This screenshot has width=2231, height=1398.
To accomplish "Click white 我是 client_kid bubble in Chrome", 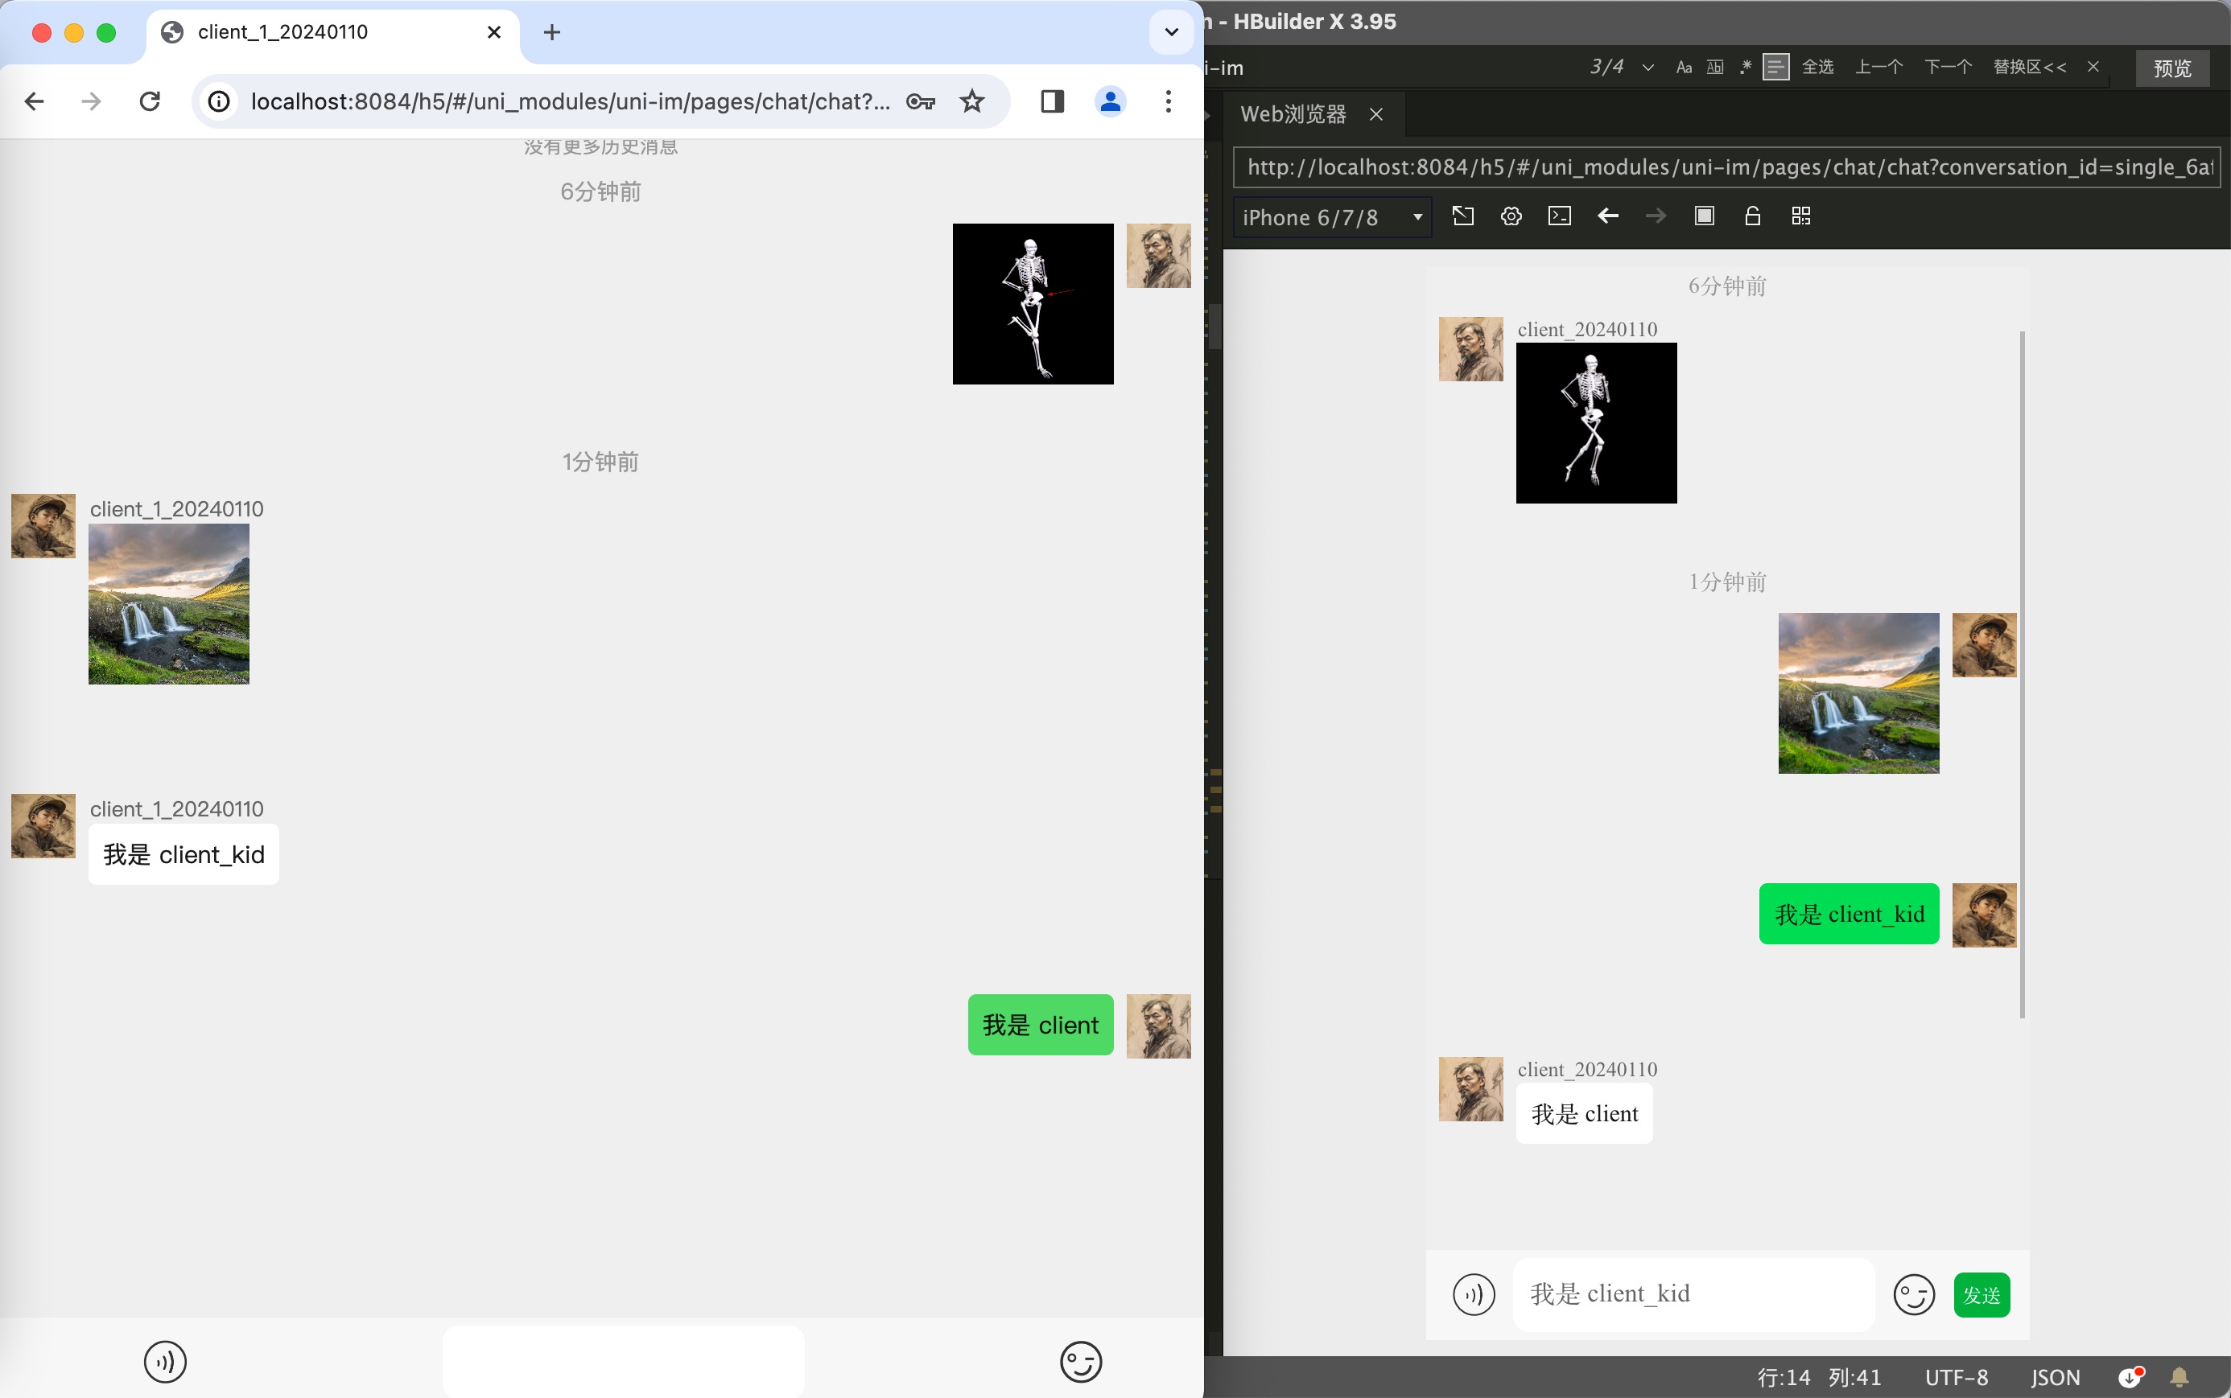I will (184, 854).
